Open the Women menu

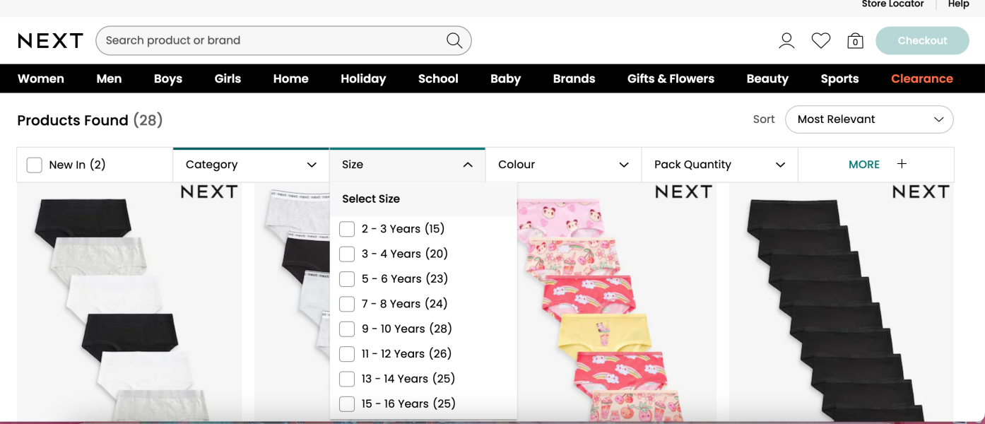[x=41, y=78]
